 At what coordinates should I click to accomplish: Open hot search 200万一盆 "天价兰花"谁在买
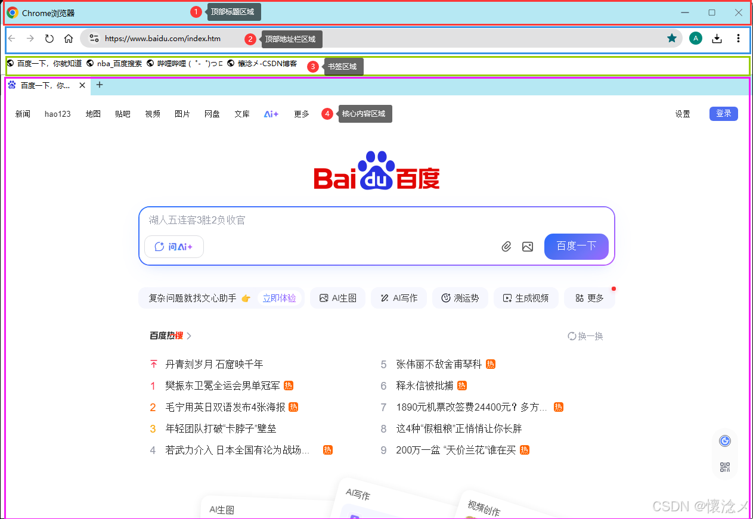point(456,450)
